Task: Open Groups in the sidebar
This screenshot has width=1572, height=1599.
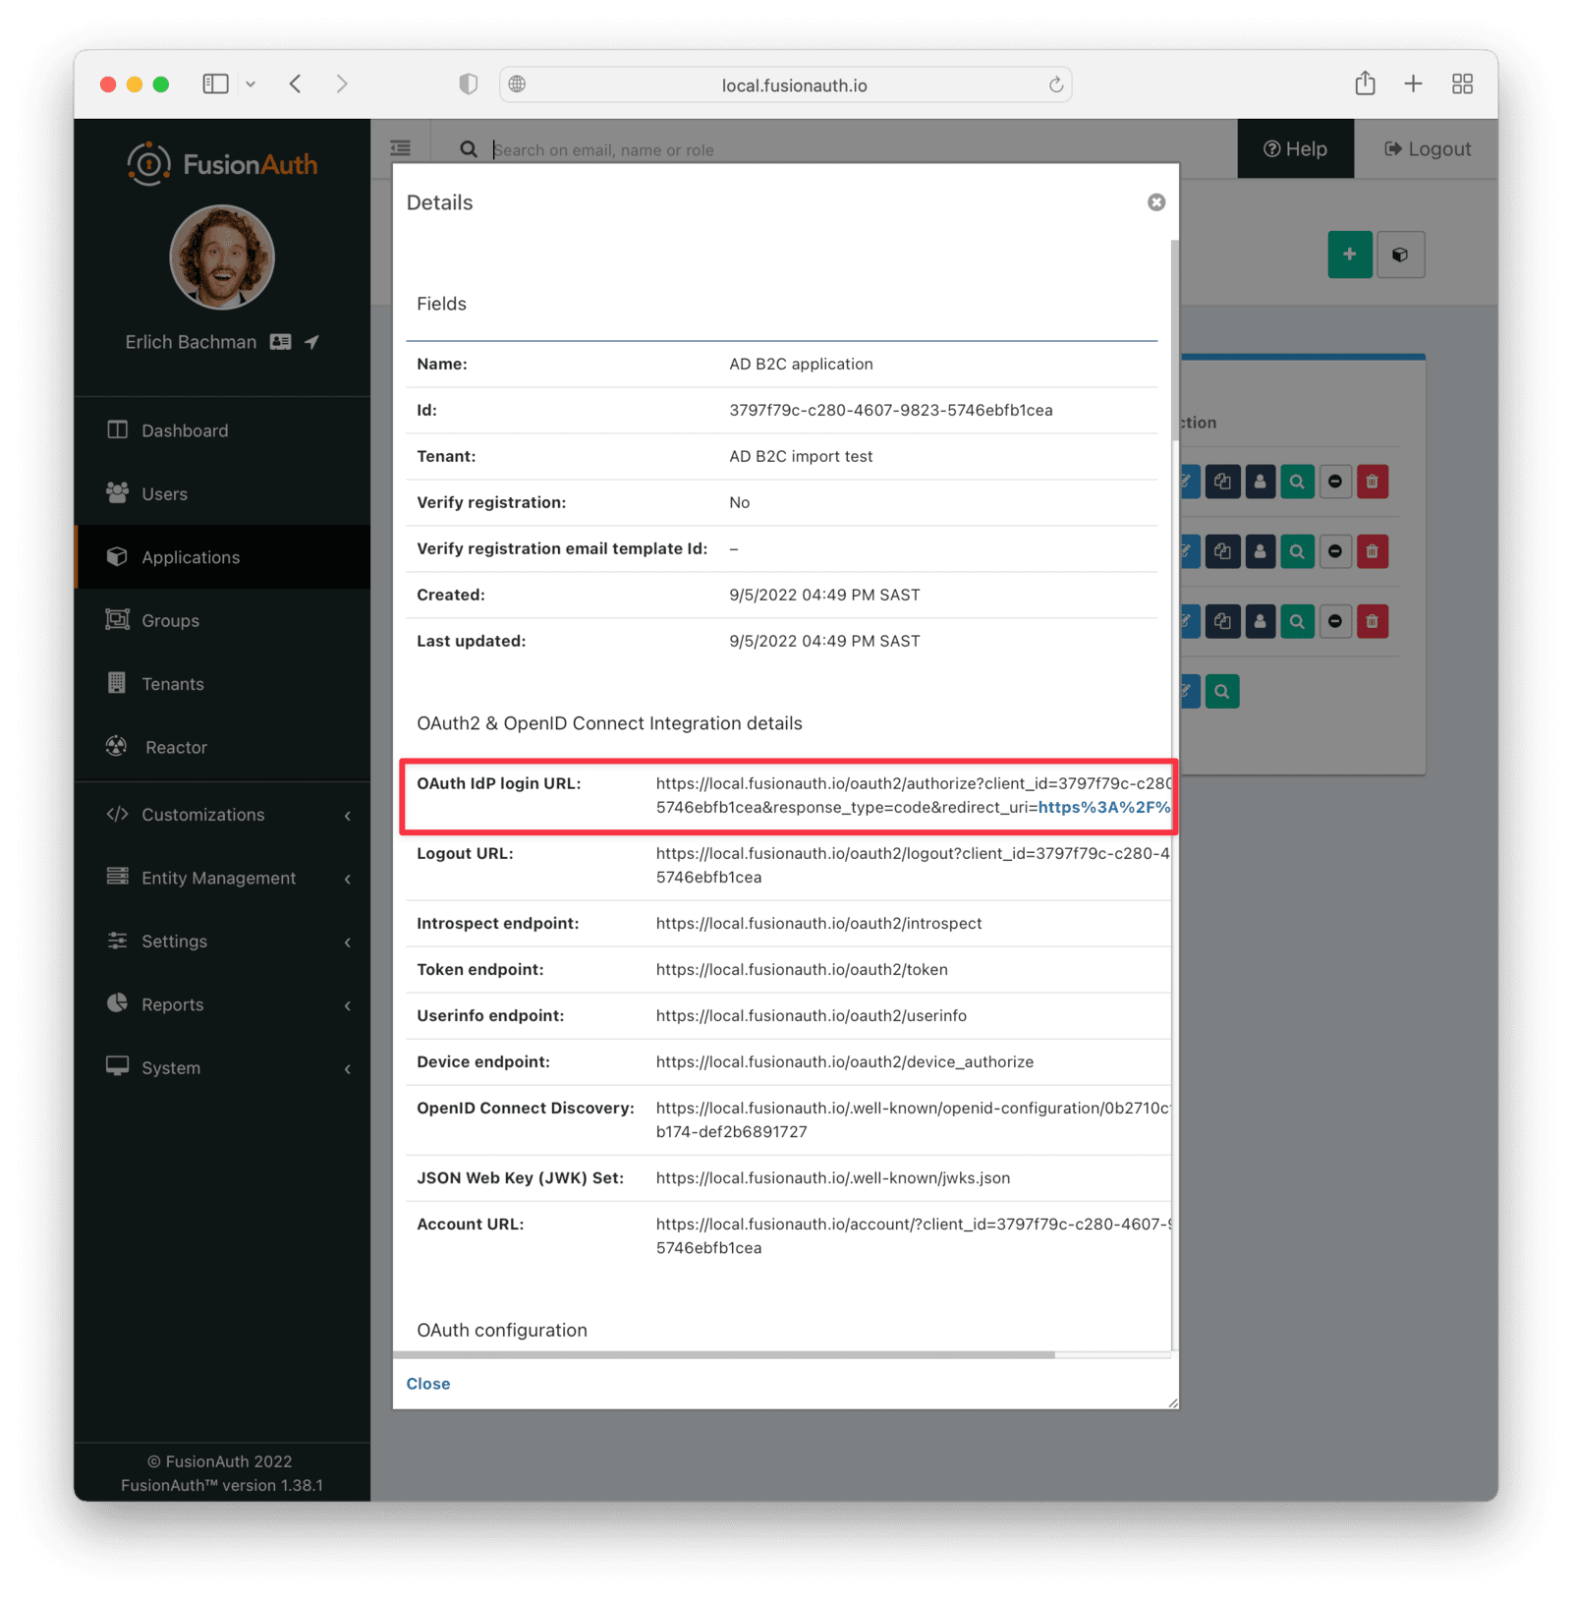Action: tap(222, 620)
